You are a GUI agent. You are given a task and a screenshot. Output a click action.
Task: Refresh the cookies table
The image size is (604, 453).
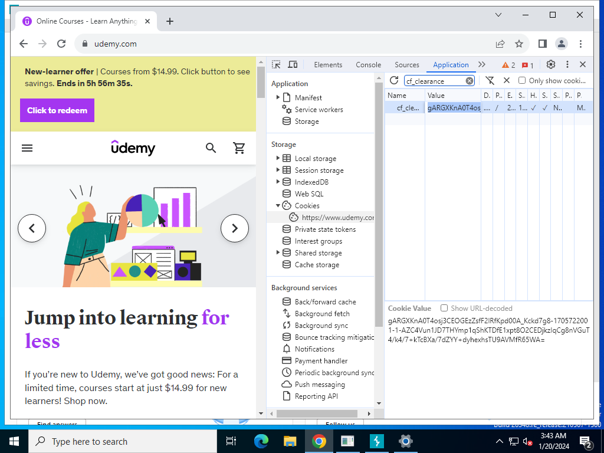tap(393, 80)
